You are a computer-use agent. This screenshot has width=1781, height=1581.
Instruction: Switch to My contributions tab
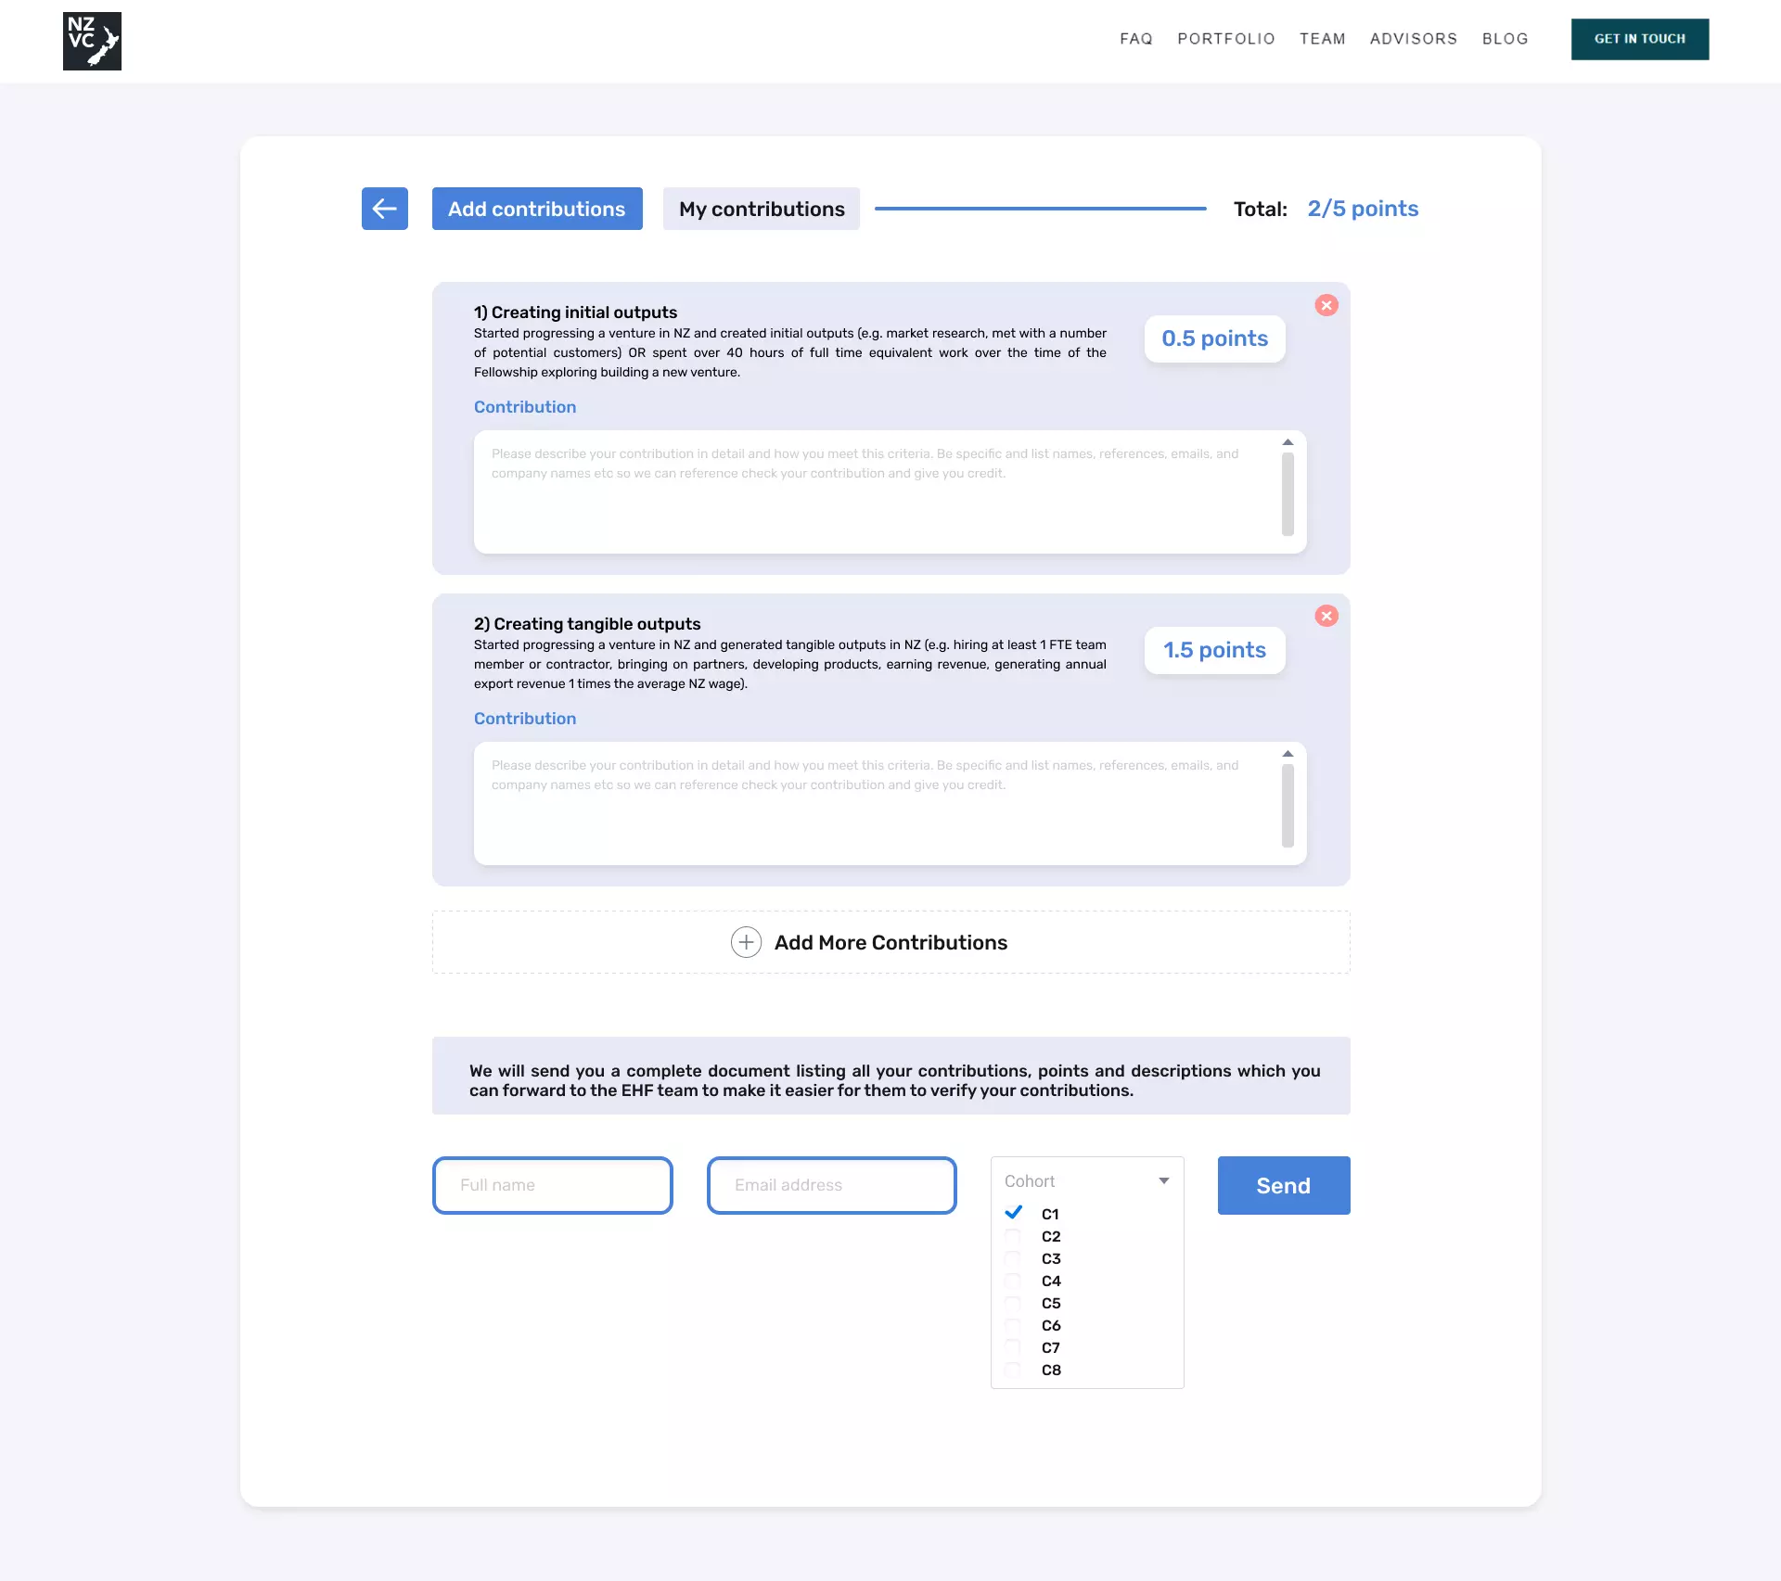point(762,209)
